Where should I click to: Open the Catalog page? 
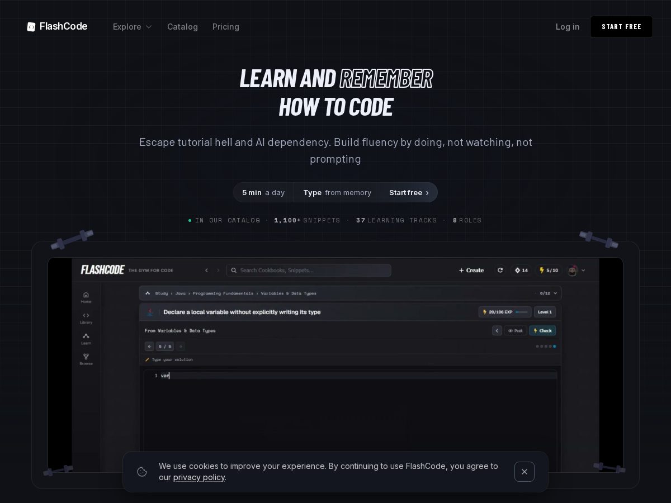182,27
